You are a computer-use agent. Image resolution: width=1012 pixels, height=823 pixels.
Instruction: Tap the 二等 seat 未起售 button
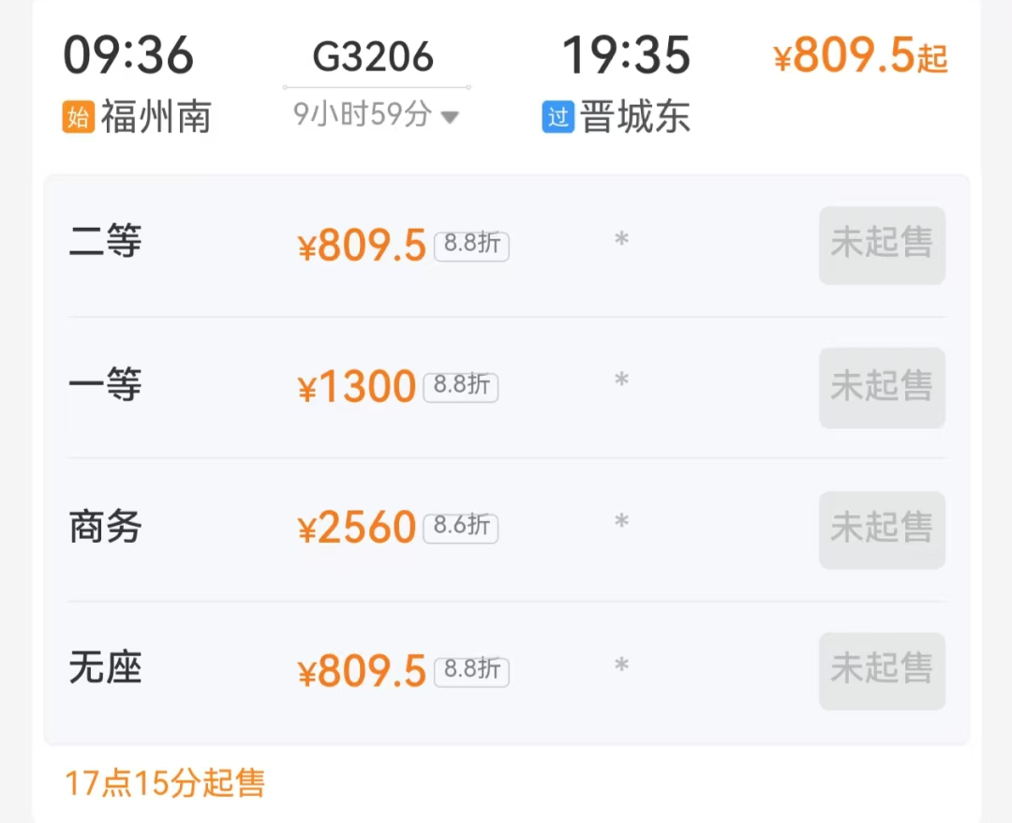click(882, 245)
